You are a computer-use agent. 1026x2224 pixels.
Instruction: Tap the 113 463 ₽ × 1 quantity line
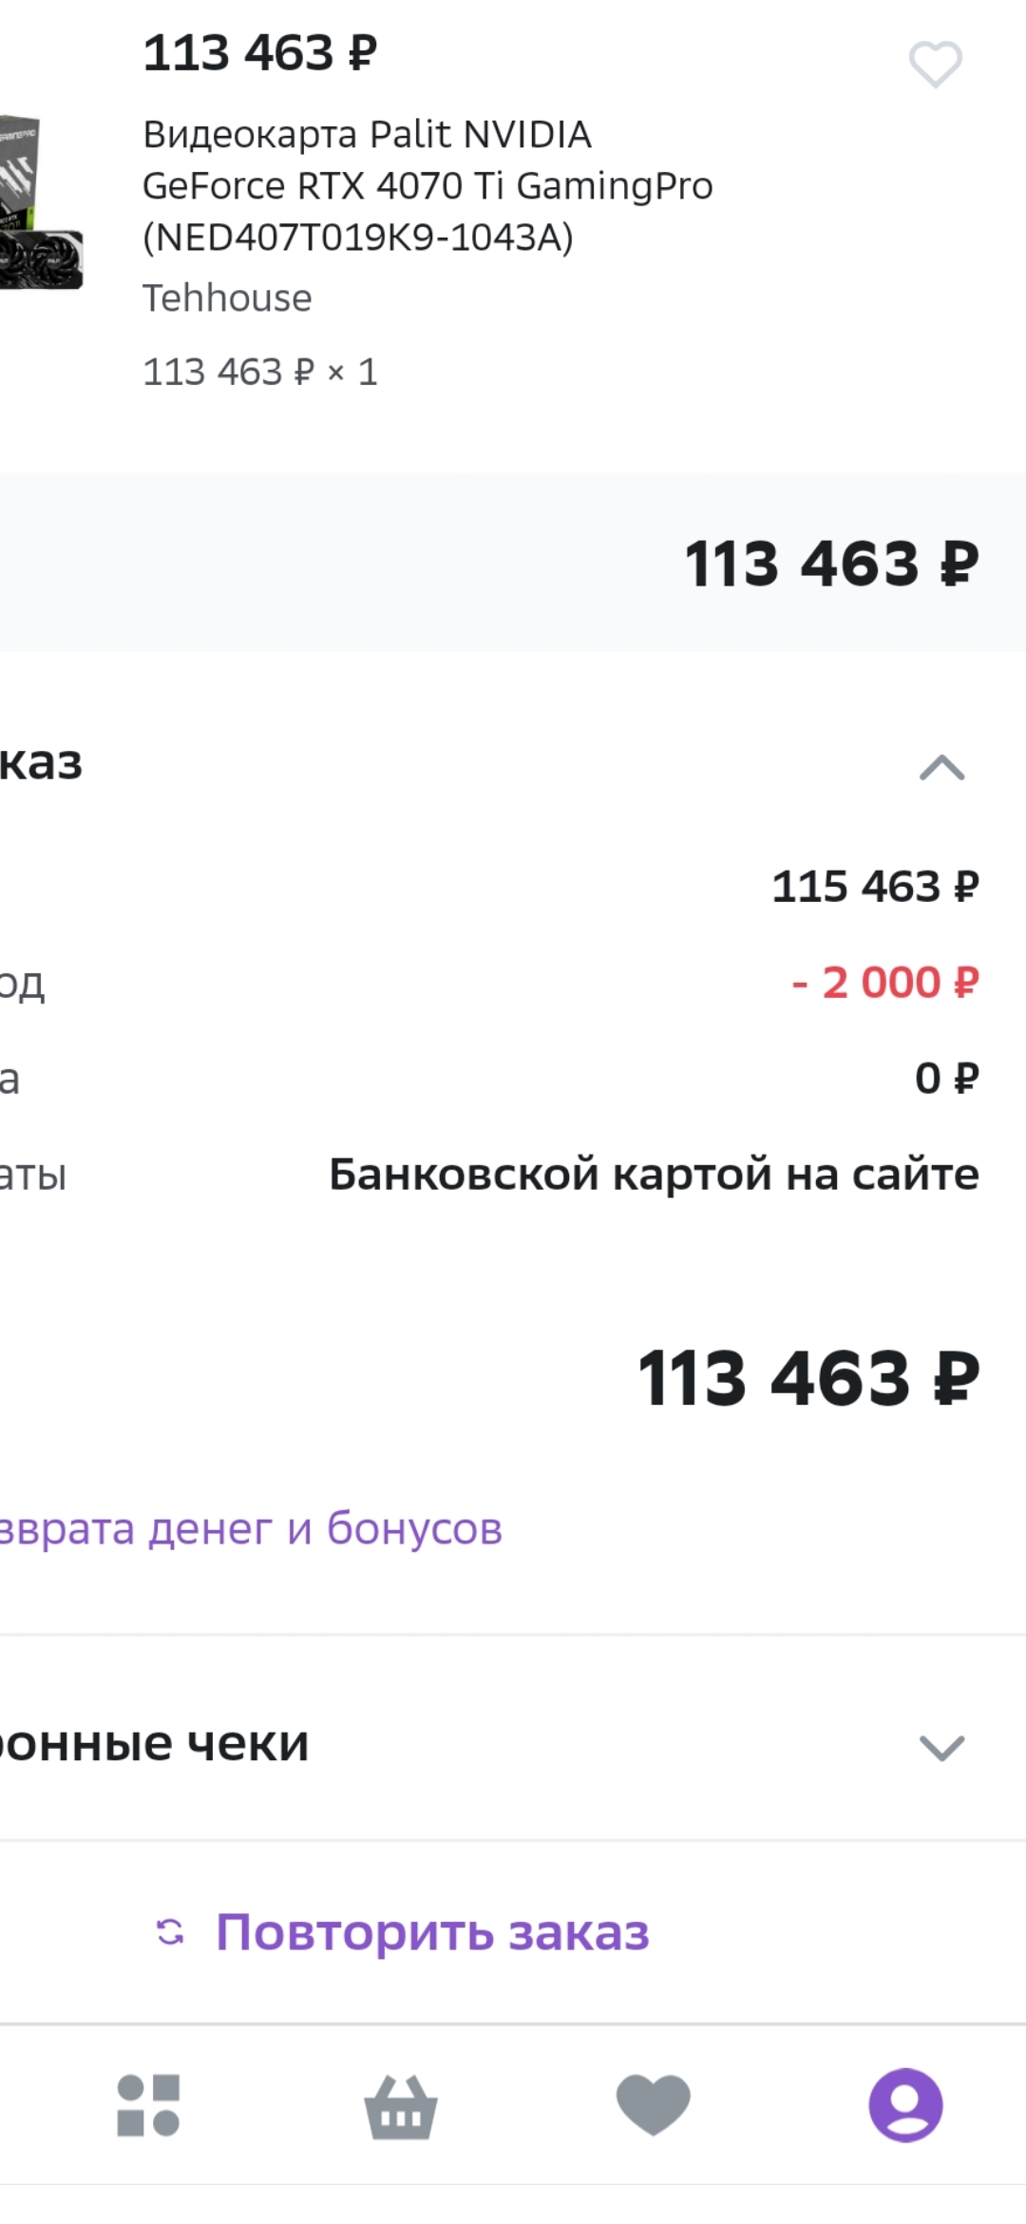click(259, 372)
